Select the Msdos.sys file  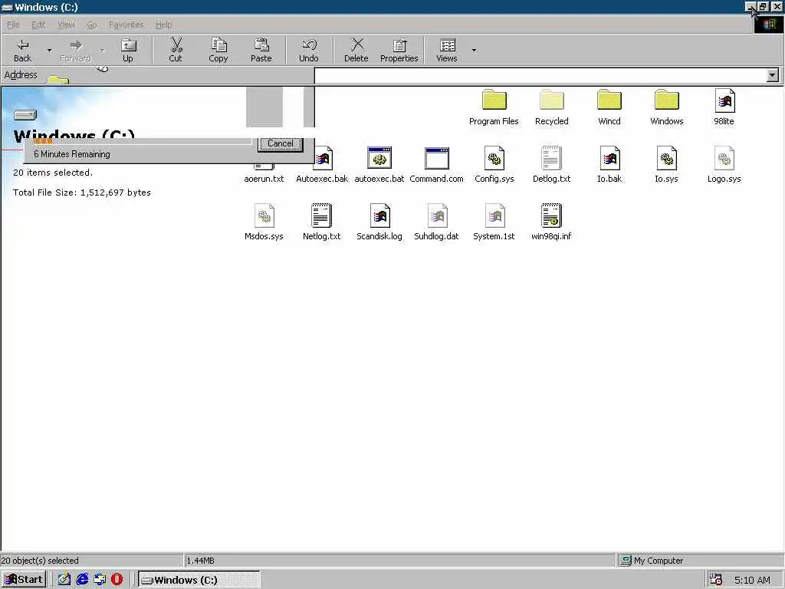click(264, 222)
